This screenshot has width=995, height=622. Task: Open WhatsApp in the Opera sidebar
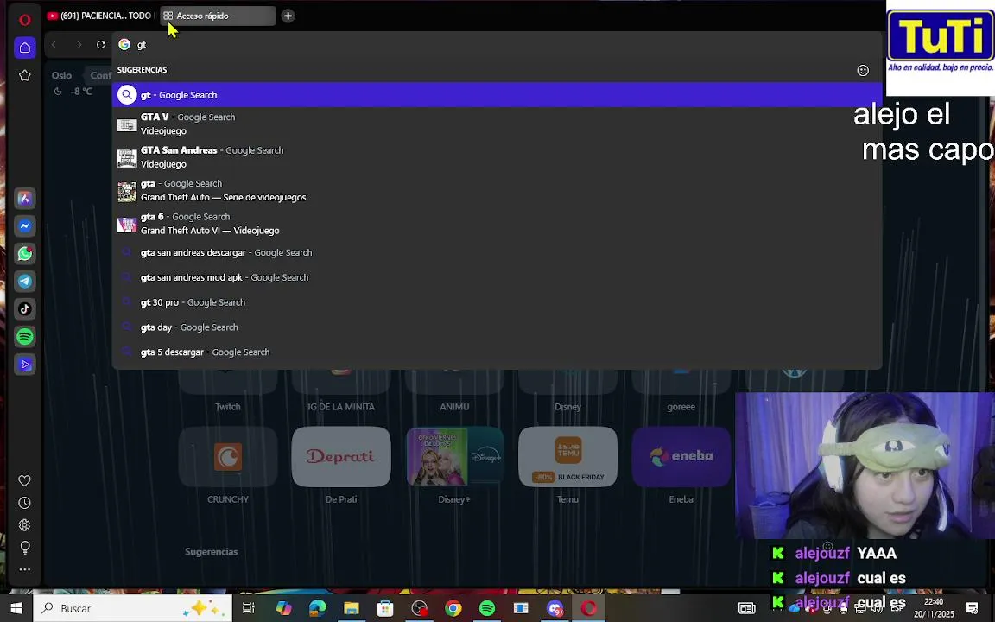pyautogui.click(x=25, y=254)
